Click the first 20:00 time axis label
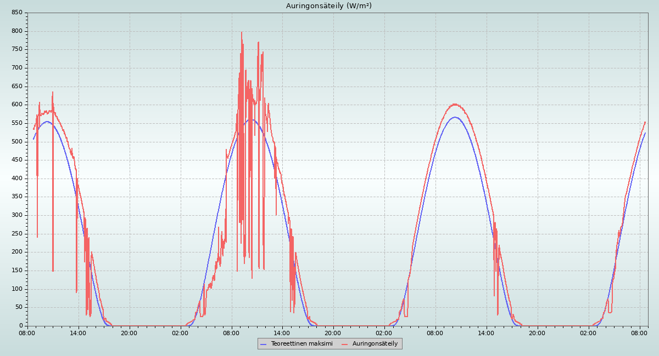This screenshot has height=356, width=659. [130, 332]
